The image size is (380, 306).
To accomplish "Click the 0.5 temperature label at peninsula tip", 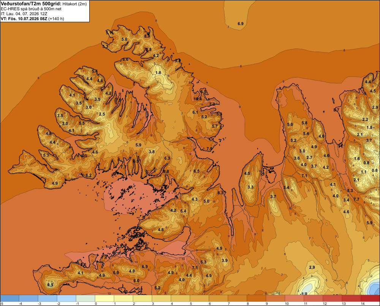I will [50, 285].
